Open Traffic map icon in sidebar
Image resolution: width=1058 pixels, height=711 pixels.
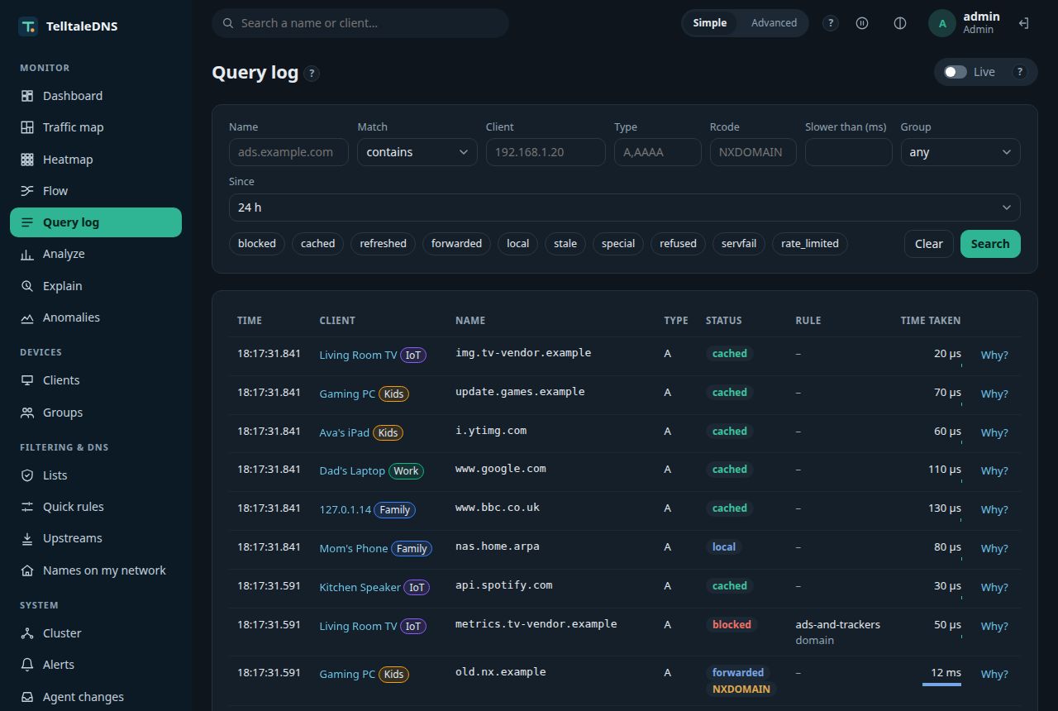pos(27,127)
